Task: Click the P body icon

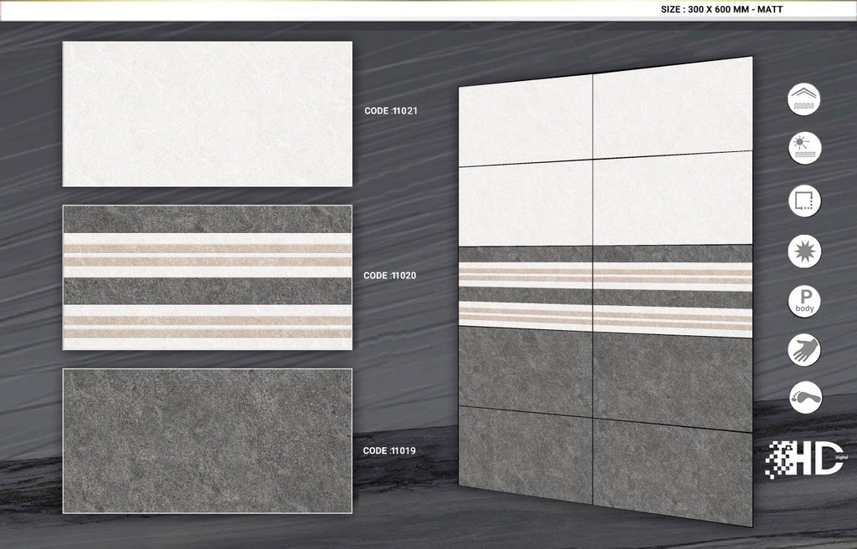Action: coord(804,301)
